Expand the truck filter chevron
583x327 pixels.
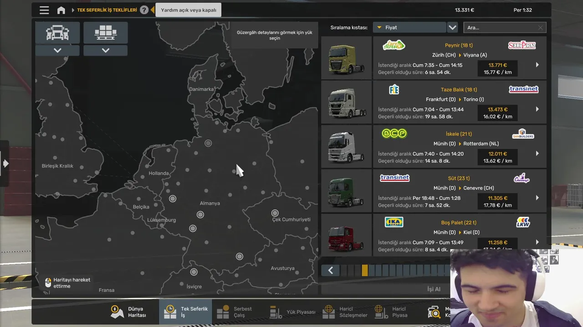pos(57,50)
